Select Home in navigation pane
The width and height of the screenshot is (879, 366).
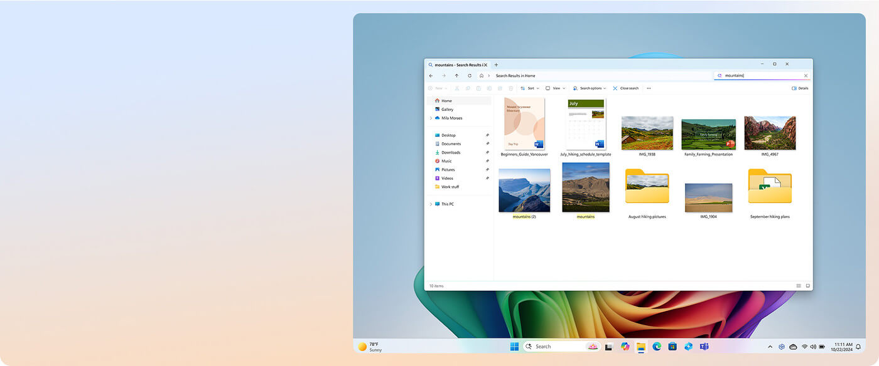coord(460,101)
